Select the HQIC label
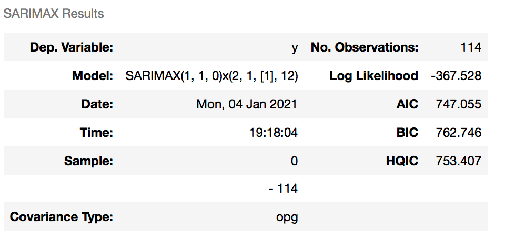 point(402,161)
